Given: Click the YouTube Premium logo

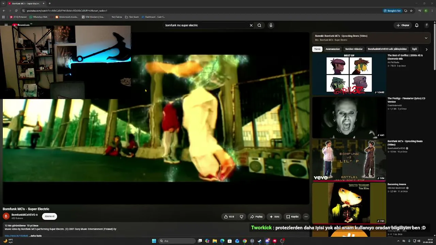Looking at the screenshot, I should [22, 25].
